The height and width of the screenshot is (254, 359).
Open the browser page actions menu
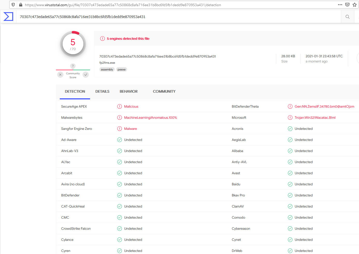click(340, 5)
